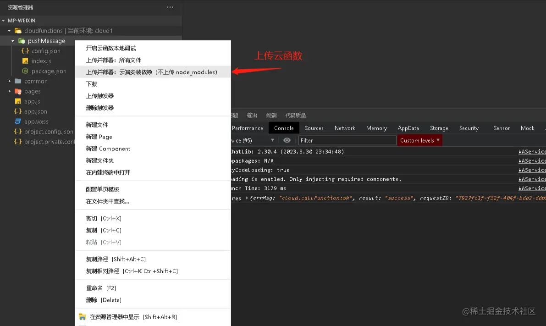This screenshot has width=546, height=326.
Task: Choose 复制相对路径 menu entry
Action: 153,271
